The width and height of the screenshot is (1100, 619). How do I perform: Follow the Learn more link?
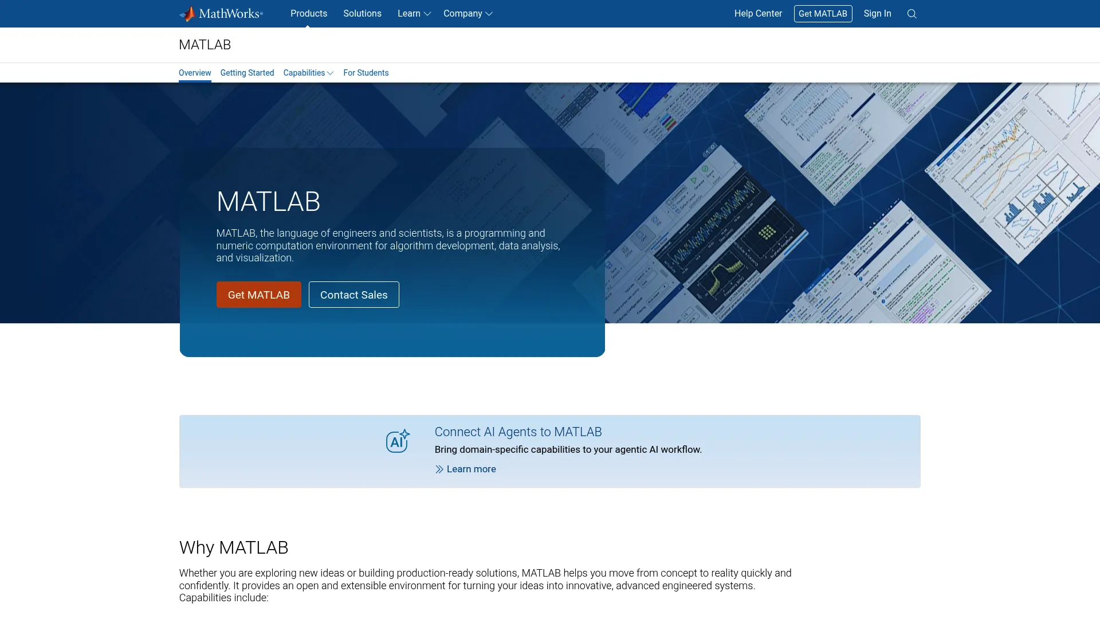tap(471, 469)
